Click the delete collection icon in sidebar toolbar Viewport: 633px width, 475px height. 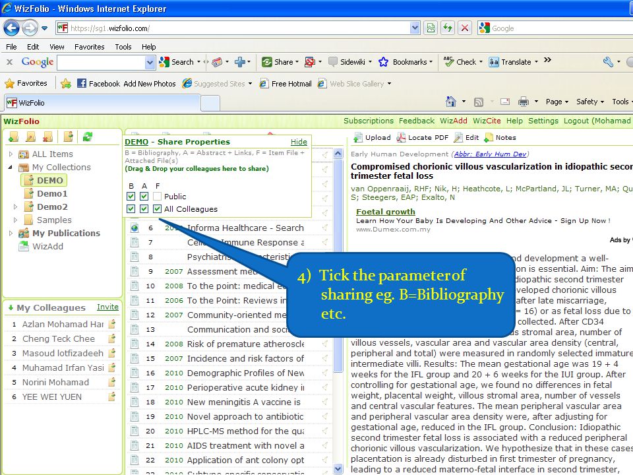coord(48,137)
